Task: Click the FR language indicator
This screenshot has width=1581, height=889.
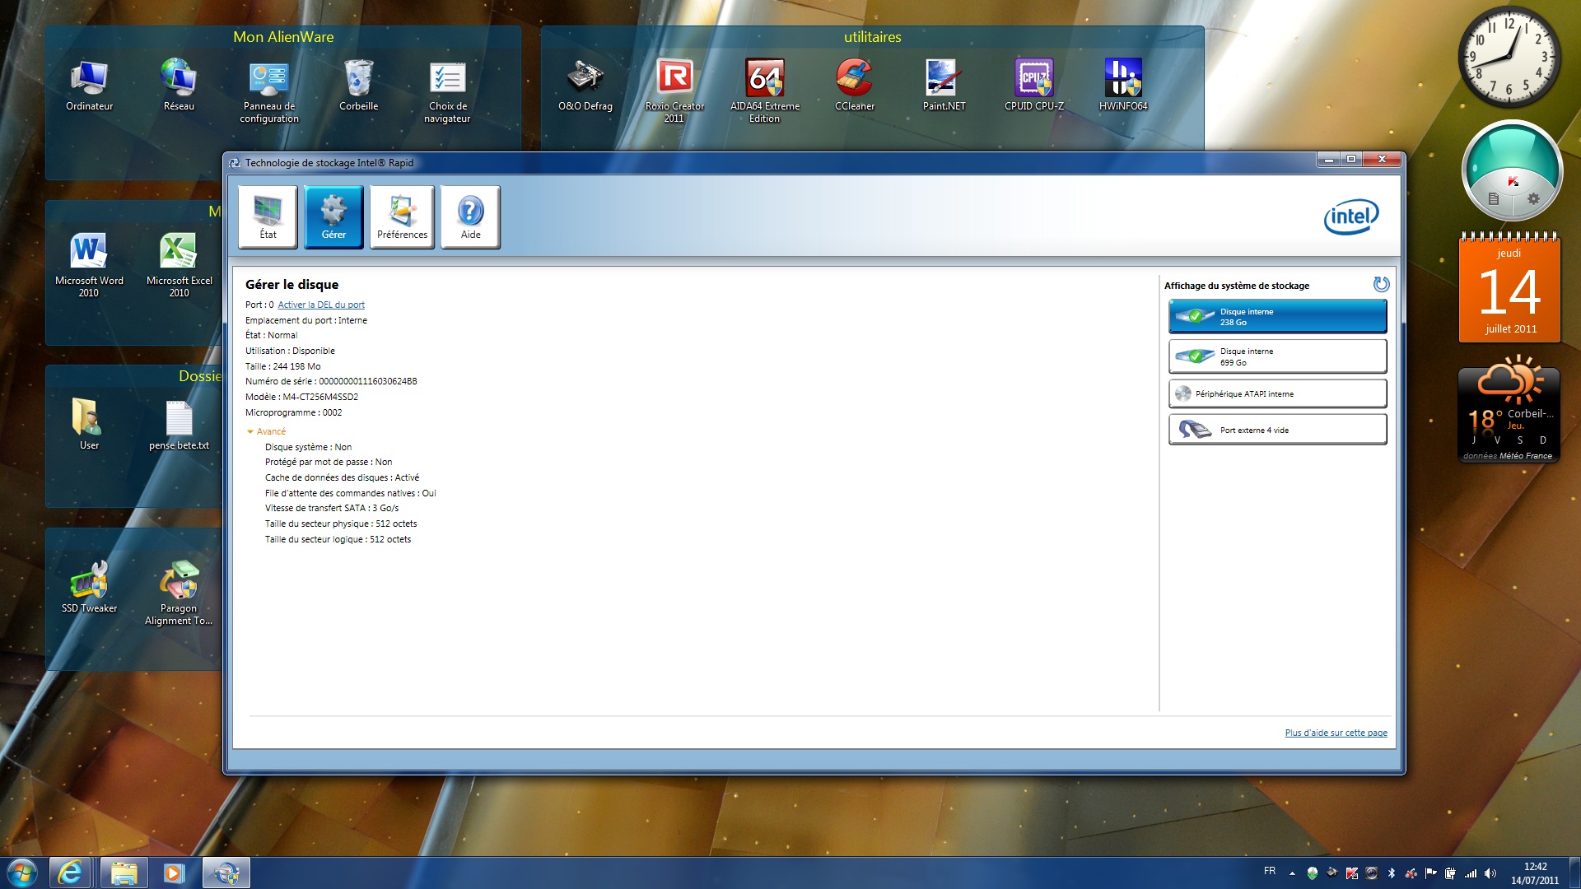Action: pos(1270,871)
